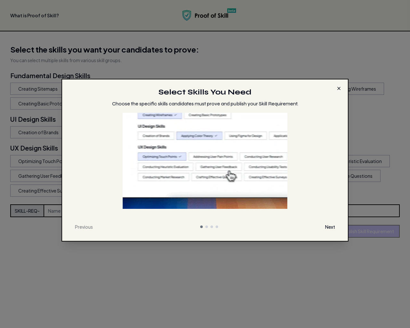Select the Creating Sitemaps skill
This screenshot has width=410, height=328.
click(36, 89)
